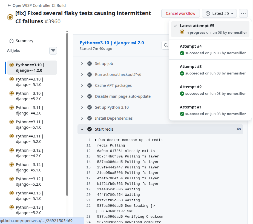Viewport: 253px width, 224px height.
Task: Open job Python==3.11 | django~=5.1.0
Action: 32,124
